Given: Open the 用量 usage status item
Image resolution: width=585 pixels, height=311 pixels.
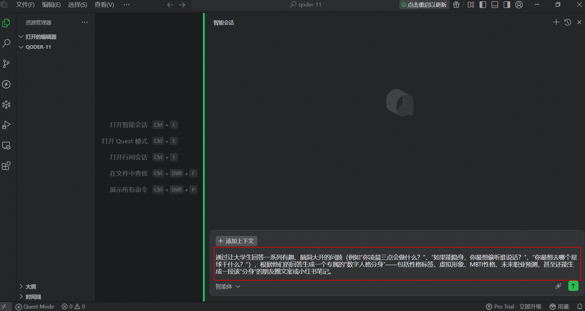Looking at the screenshot, I should coord(559,307).
